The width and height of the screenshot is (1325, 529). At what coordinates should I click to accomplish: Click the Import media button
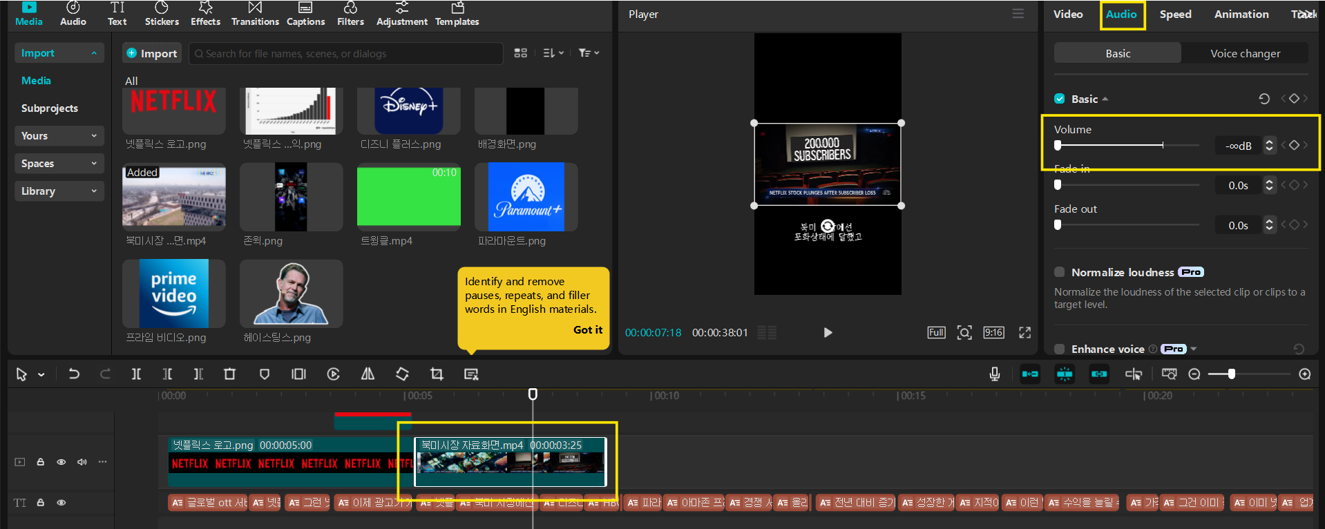(x=151, y=53)
